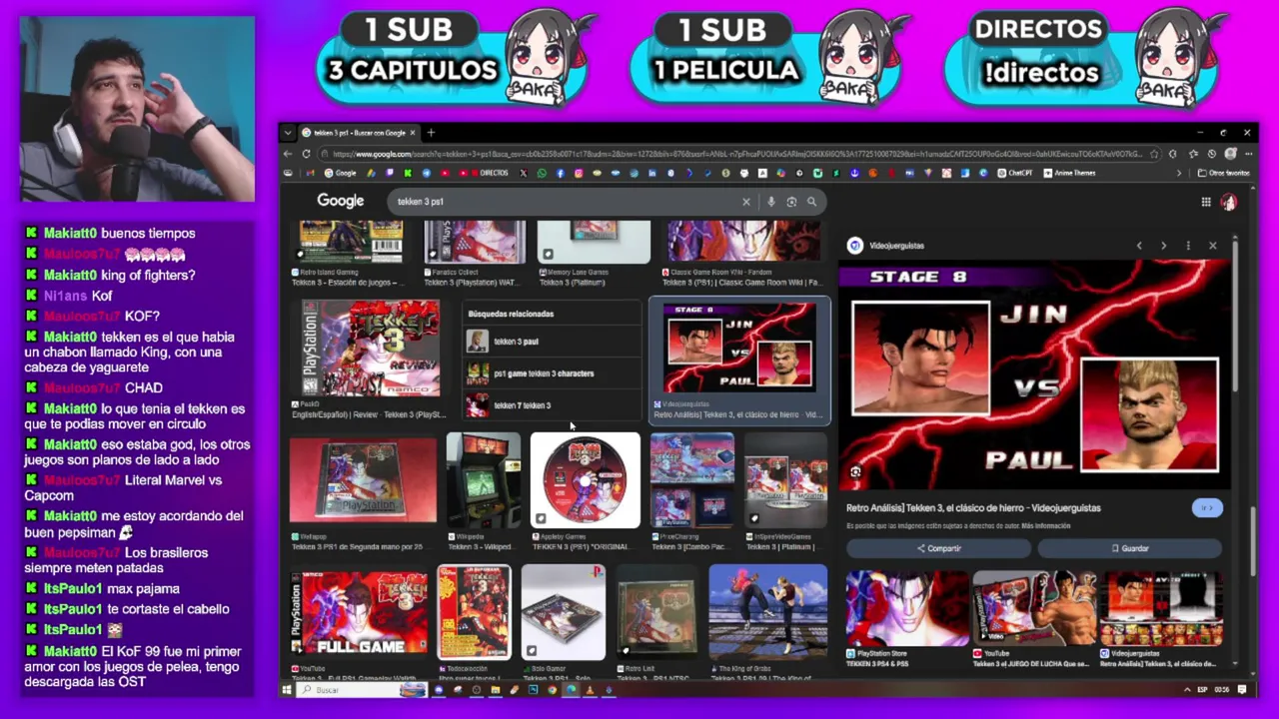This screenshot has height=719, width=1279.
Task: Search preview image with Lens icon
Action: (855, 472)
